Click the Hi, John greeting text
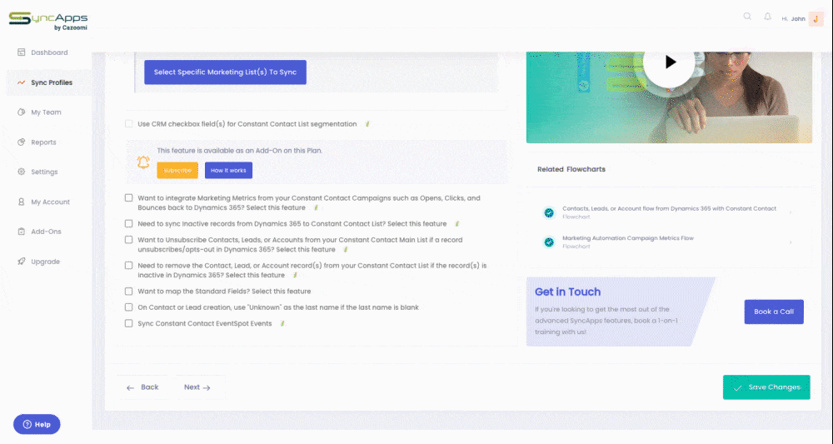833x444 pixels. [x=793, y=19]
